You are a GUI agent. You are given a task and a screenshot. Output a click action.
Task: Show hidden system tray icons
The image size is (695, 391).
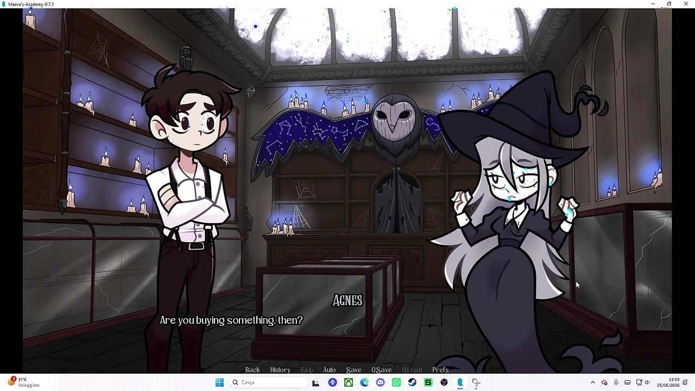(592, 382)
